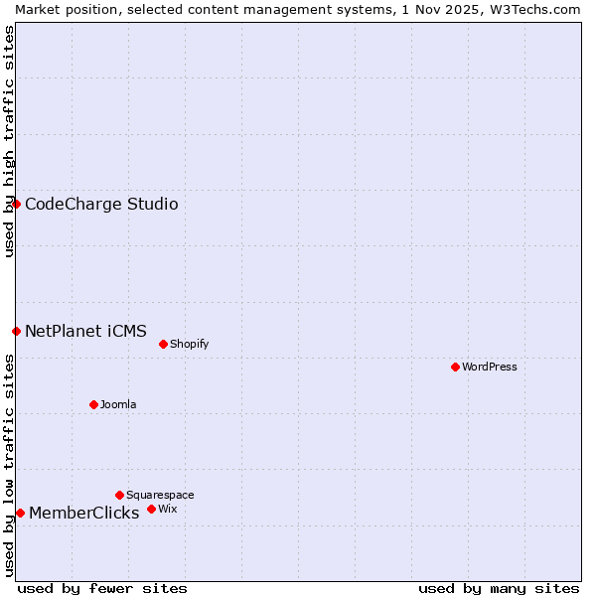Click the NetPlanet iCMS label
596x596 pixels.
point(85,331)
